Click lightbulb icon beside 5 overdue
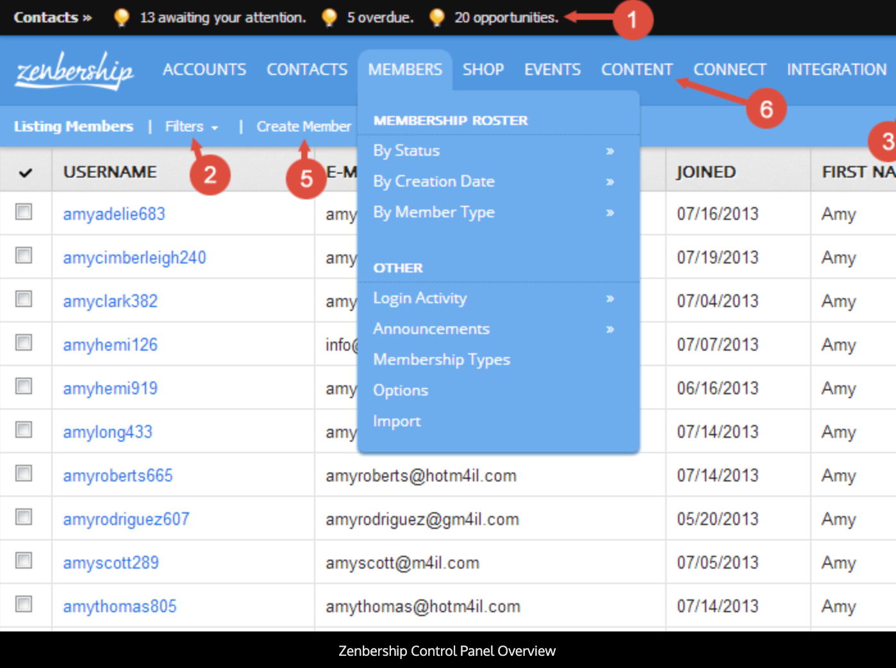Image resolution: width=896 pixels, height=668 pixels. 329,17
